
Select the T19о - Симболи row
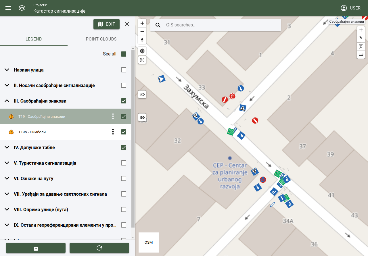click(65, 132)
